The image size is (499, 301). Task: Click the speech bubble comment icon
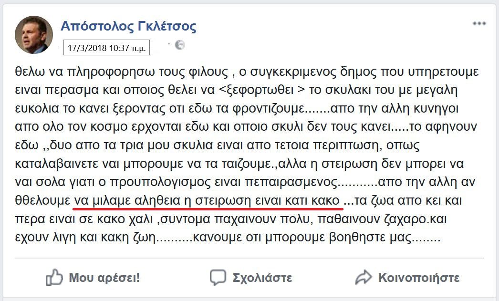point(218,278)
